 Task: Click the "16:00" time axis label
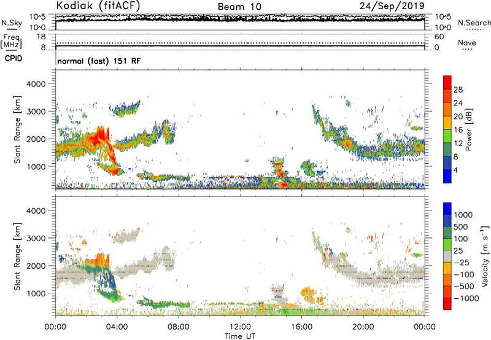pos(301,327)
